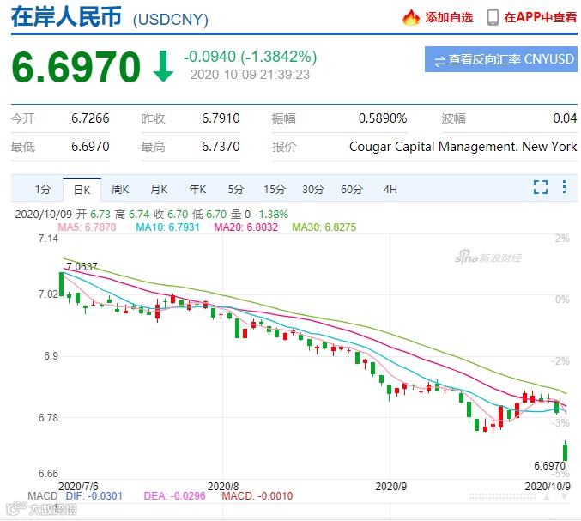Click the change value -0.0940 (-1.3842%)
The width and height of the screenshot is (581, 521).
(x=251, y=57)
